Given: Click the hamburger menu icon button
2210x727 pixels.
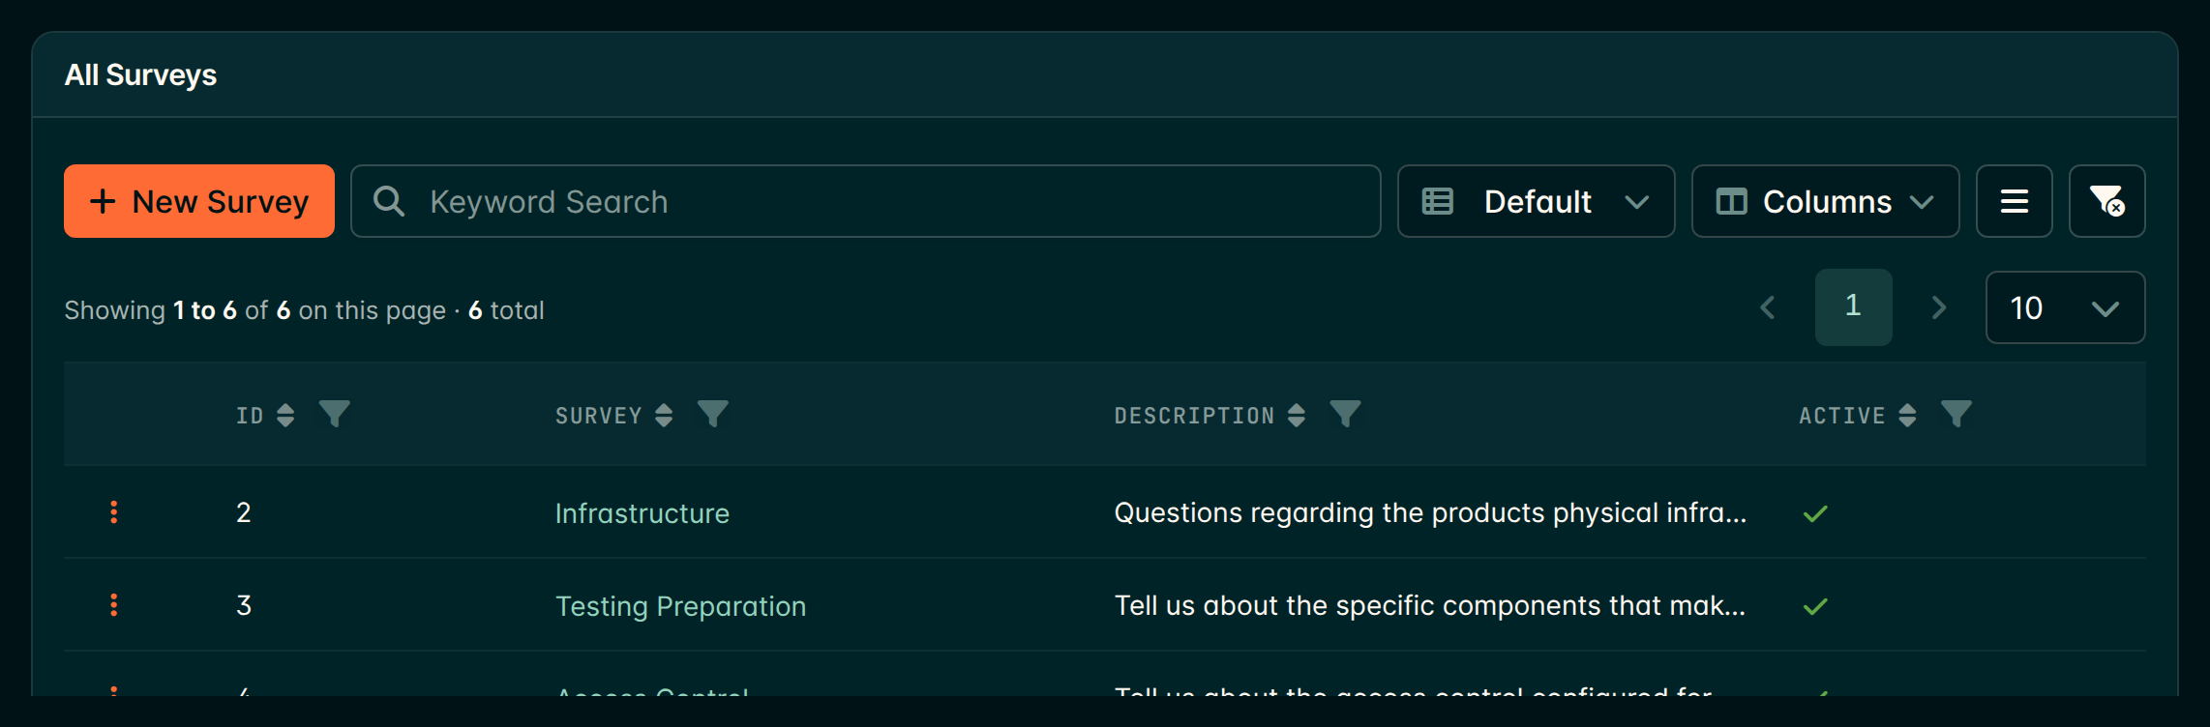Looking at the screenshot, I should pyautogui.click(x=2014, y=201).
